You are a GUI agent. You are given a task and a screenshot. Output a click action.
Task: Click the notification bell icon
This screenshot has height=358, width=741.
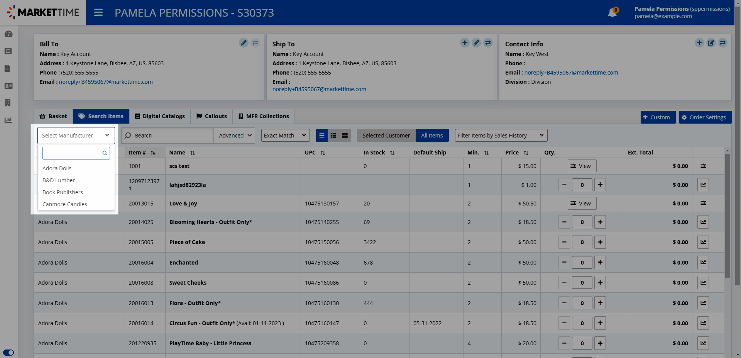coord(612,13)
